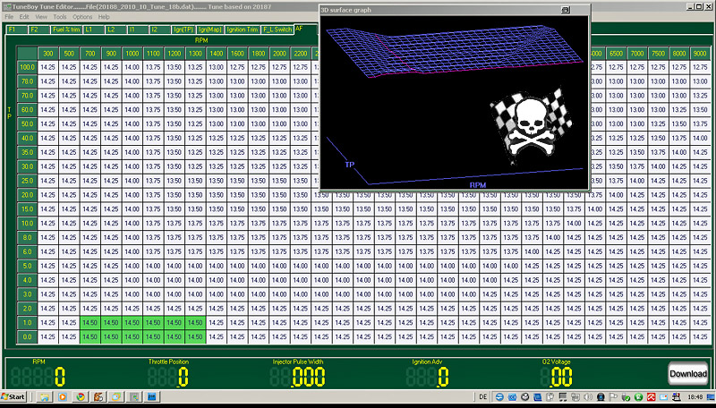Select the Ignition Trim tab
The height and width of the screenshot is (408, 716).
pyautogui.click(x=243, y=30)
